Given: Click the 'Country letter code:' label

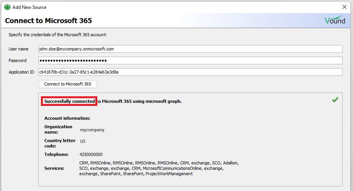Looking at the screenshot, I should (59, 143).
